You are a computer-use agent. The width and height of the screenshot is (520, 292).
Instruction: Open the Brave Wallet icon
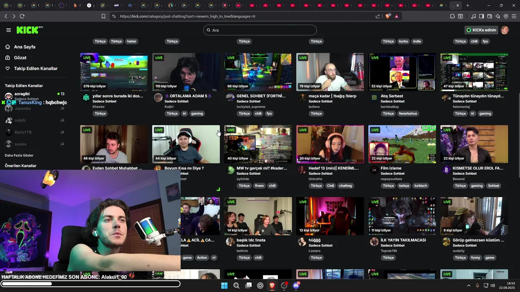click(x=490, y=16)
